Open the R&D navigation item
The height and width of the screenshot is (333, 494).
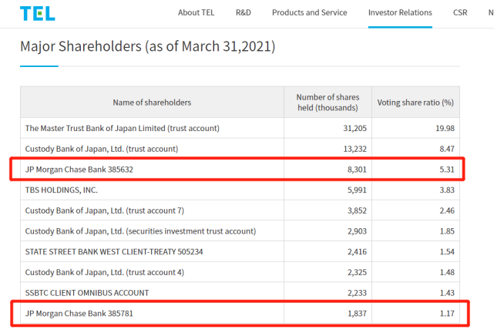click(244, 12)
